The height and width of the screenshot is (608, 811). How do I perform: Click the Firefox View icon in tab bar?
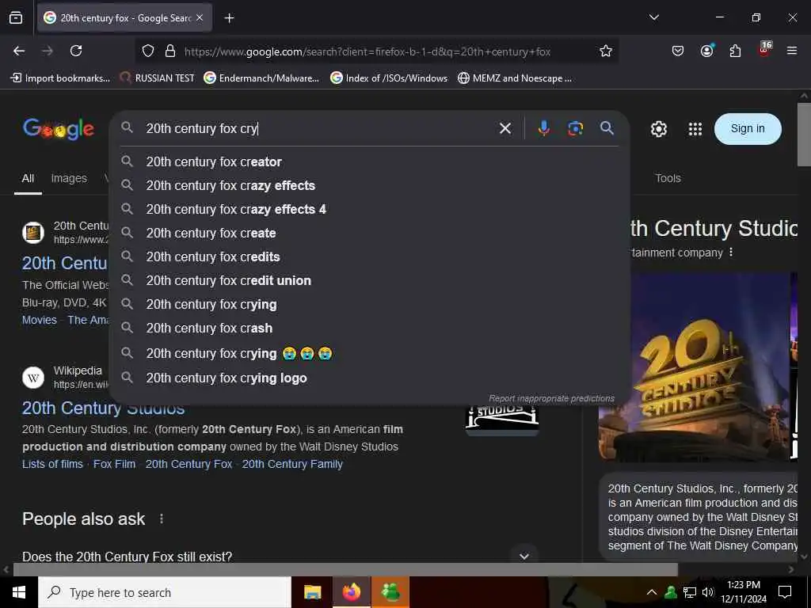16,18
